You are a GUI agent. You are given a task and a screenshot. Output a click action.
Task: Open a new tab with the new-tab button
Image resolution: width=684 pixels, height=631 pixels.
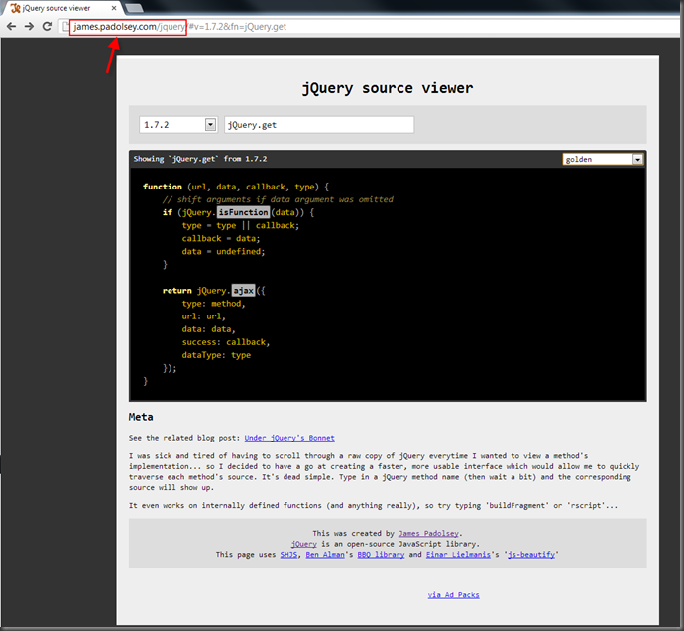pos(134,8)
